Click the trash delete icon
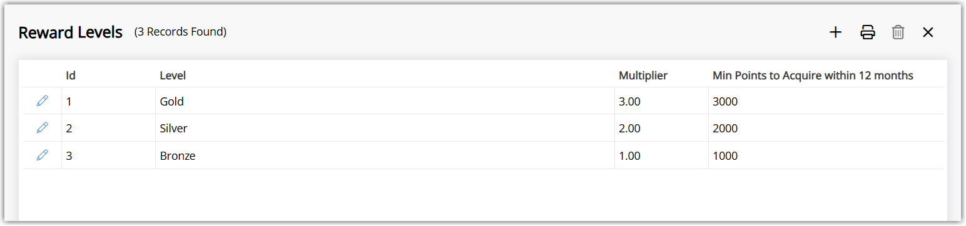Image resolution: width=966 pixels, height=226 pixels. point(898,32)
